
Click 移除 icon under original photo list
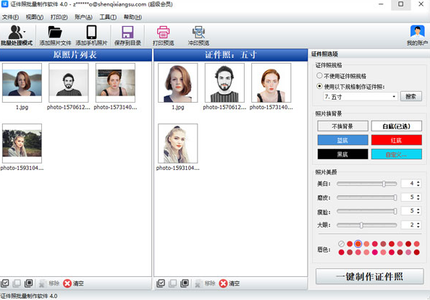click(42, 283)
